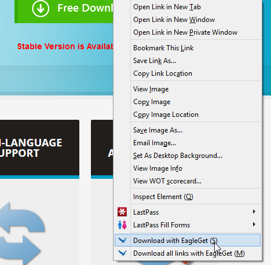This screenshot has height=265, width=271.
Task: Select Set As Desktop Background...
Action: [188, 156]
